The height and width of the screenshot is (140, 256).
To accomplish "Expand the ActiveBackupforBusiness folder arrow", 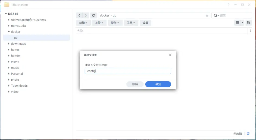I will coord(9,20).
